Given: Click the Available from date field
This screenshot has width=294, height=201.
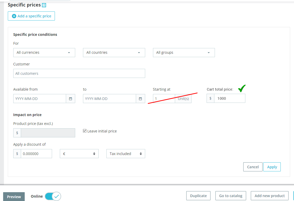Looking at the screenshot, I should click(x=40, y=99).
